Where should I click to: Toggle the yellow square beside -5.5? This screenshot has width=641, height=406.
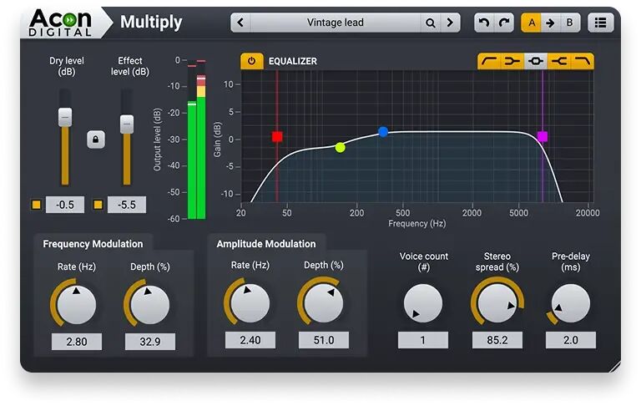pyautogui.click(x=98, y=205)
